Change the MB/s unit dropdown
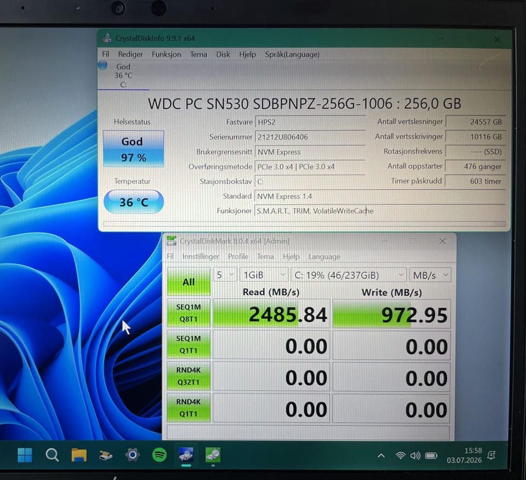 click(430, 275)
